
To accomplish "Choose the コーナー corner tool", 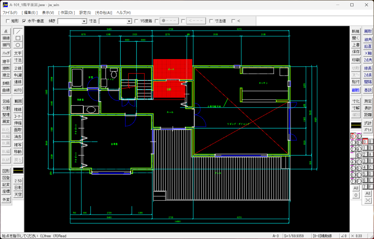I will coord(18,116).
